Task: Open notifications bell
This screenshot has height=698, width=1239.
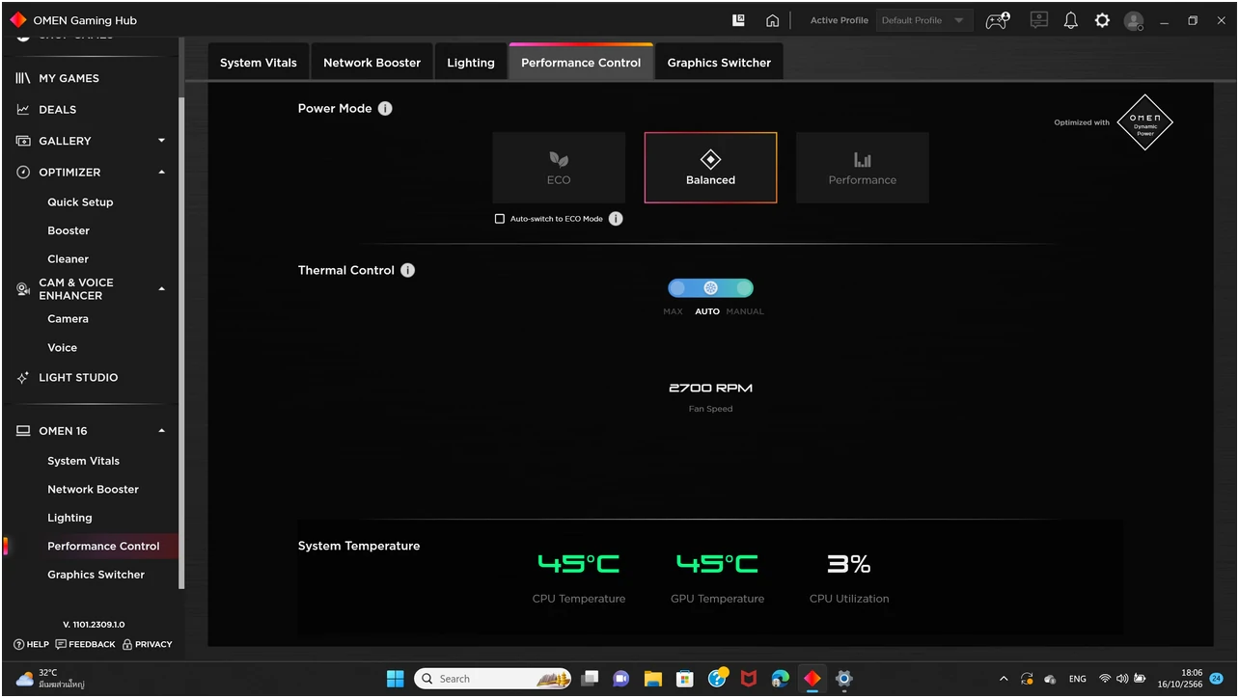Action: click(1070, 20)
